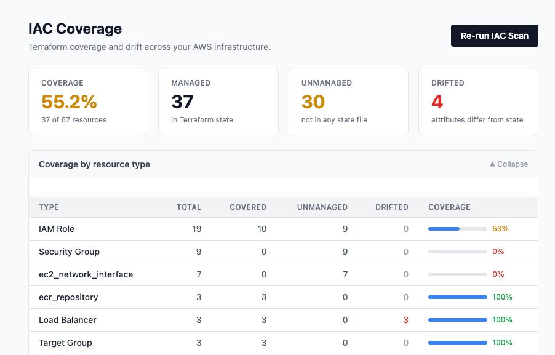Sort by the UNMANAGED column header
This screenshot has width=555, height=355.
click(322, 207)
